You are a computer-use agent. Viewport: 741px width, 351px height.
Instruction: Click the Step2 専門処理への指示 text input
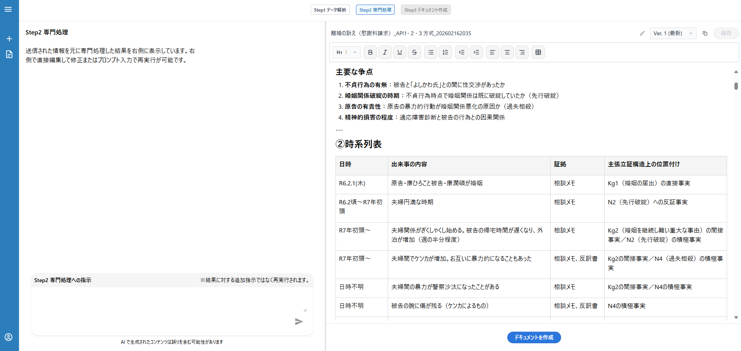169,300
